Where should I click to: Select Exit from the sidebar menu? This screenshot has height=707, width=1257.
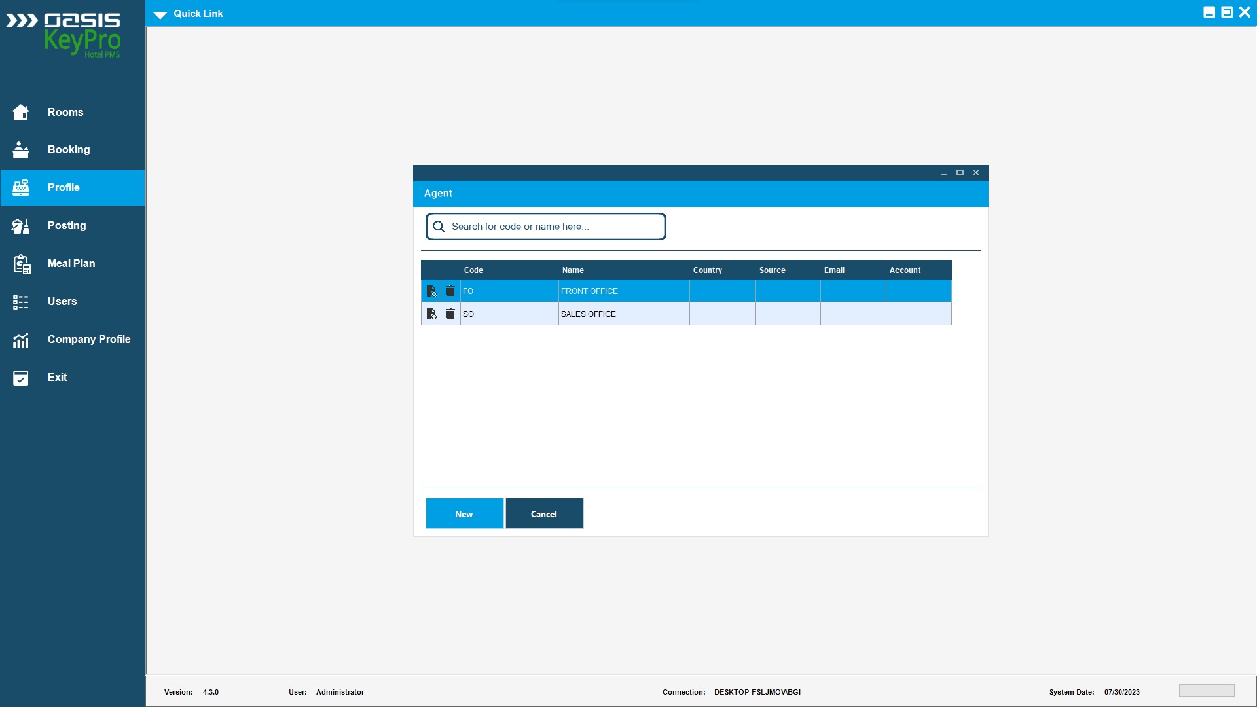57,378
